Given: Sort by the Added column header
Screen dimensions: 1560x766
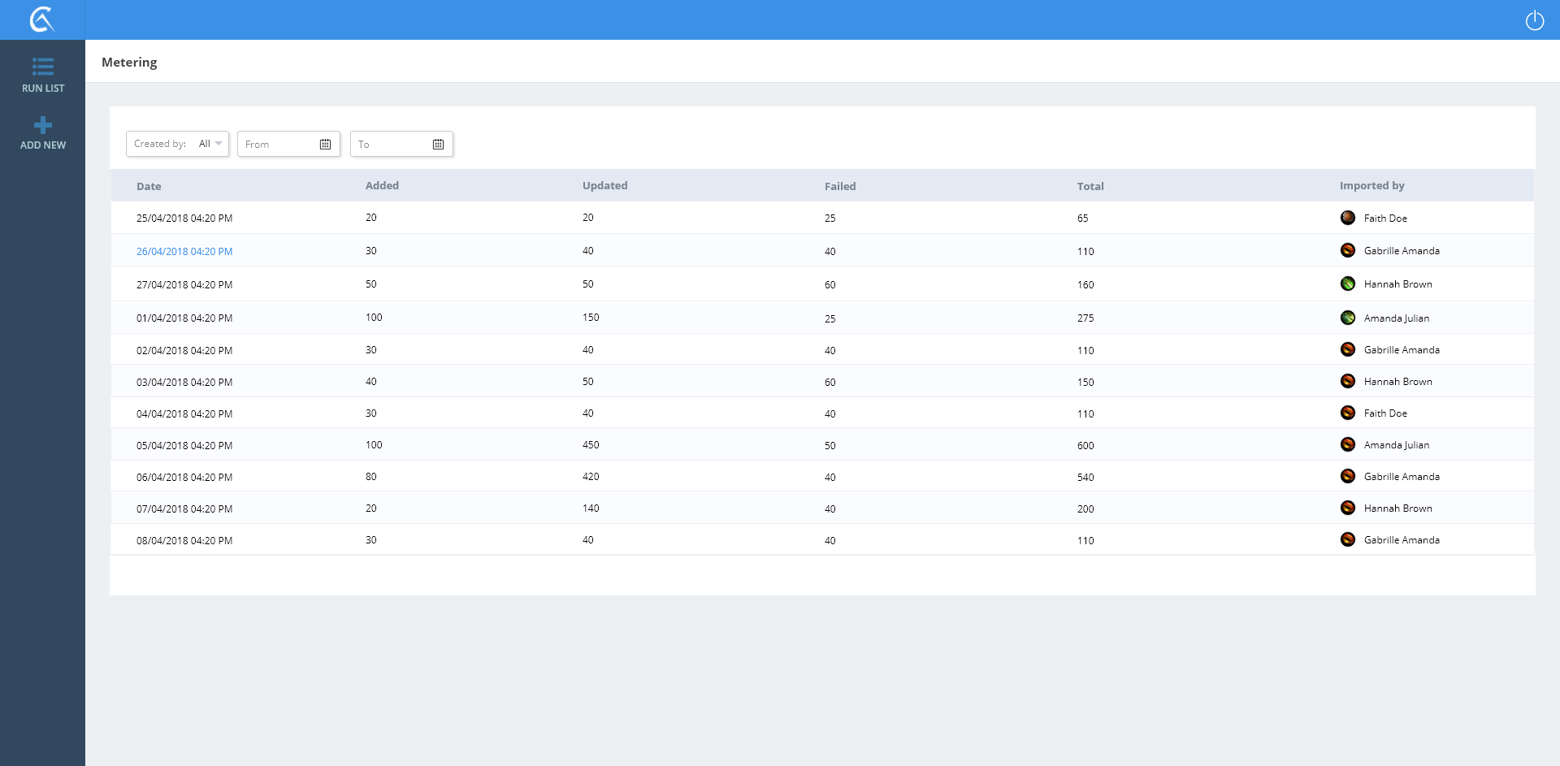Looking at the screenshot, I should click(382, 185).
